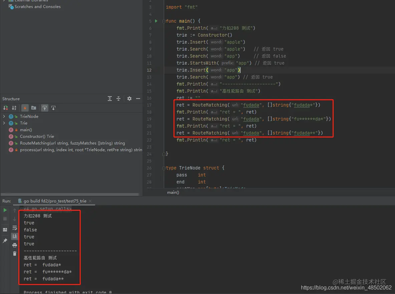Open Scratches and Consoles node
The image size is (395, 294).
pyautogui.click(x=37, y=7)
